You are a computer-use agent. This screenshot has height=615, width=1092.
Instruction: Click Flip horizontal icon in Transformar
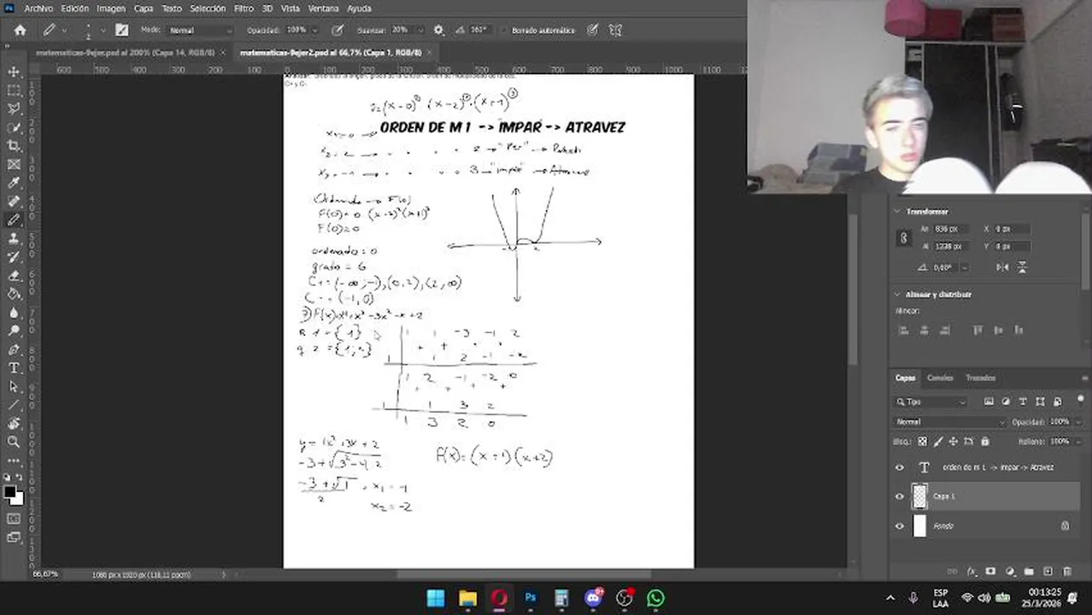point(1002,267)
